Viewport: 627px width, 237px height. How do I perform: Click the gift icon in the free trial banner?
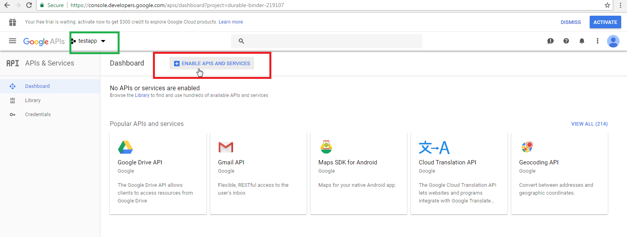tap(13, 22)
